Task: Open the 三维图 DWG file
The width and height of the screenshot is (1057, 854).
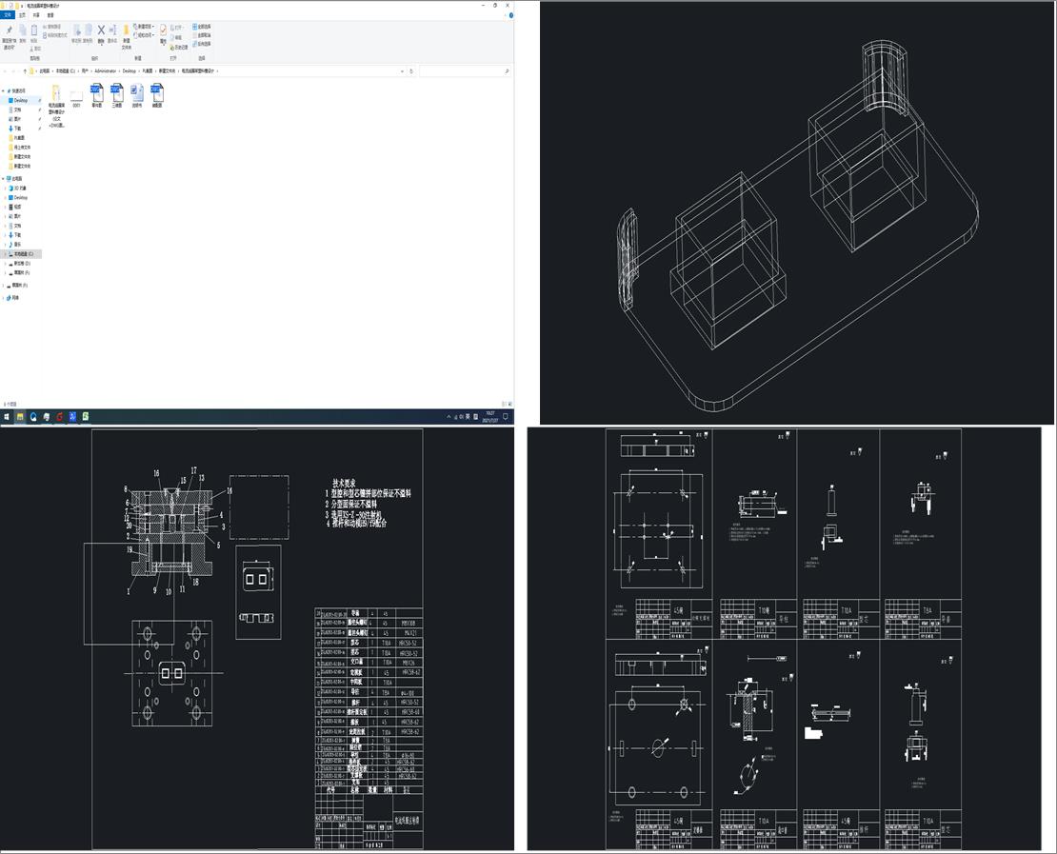Action: [x=116, y=94]
